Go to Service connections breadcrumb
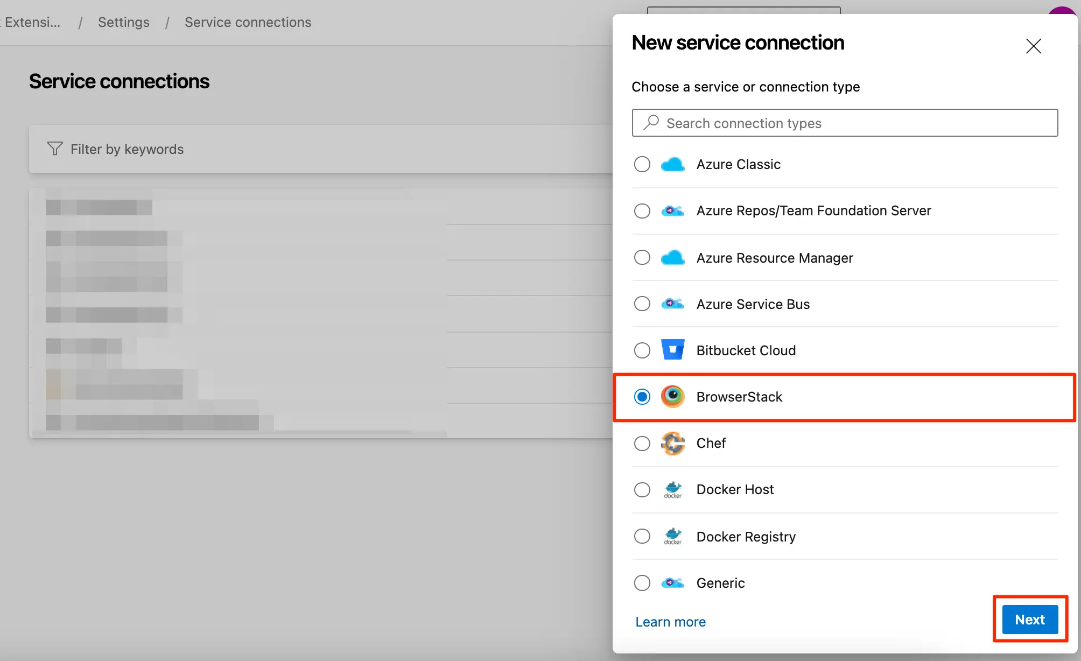 (x=248, y=22)
